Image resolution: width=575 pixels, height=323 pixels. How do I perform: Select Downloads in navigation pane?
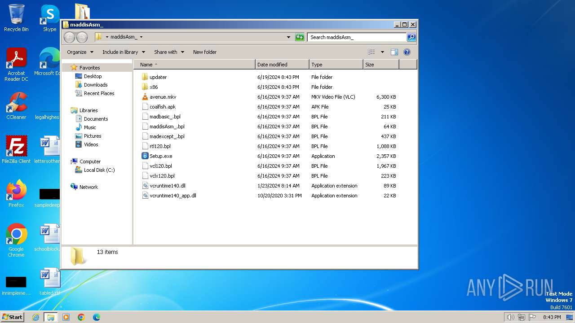(96, 85)
